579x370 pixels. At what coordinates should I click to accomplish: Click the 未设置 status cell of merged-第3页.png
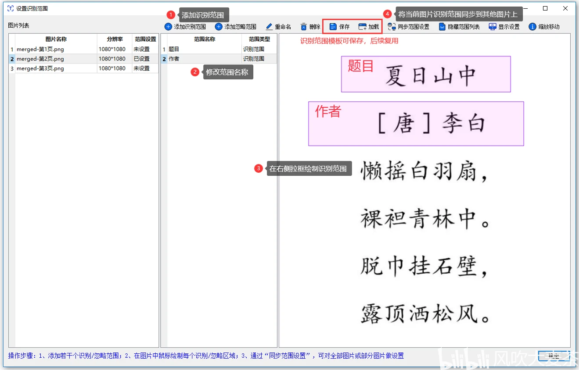(145, 68)
